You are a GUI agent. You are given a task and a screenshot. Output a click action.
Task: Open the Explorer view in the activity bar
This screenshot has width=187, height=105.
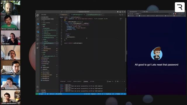(38, 15)
